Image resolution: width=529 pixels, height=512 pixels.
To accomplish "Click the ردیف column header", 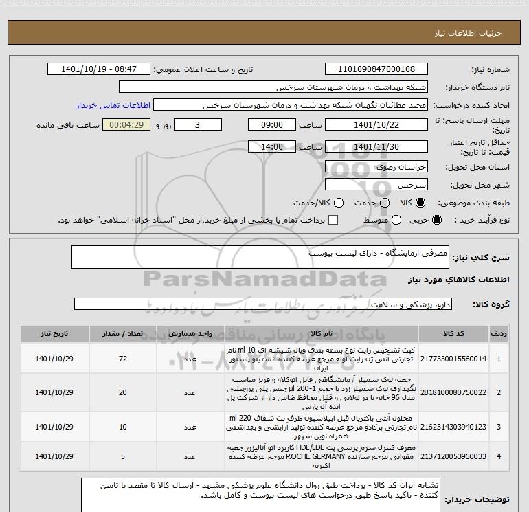I will tap(499, 334).
